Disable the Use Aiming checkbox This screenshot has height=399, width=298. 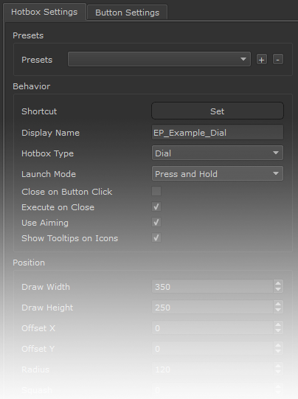pos(156,222)
